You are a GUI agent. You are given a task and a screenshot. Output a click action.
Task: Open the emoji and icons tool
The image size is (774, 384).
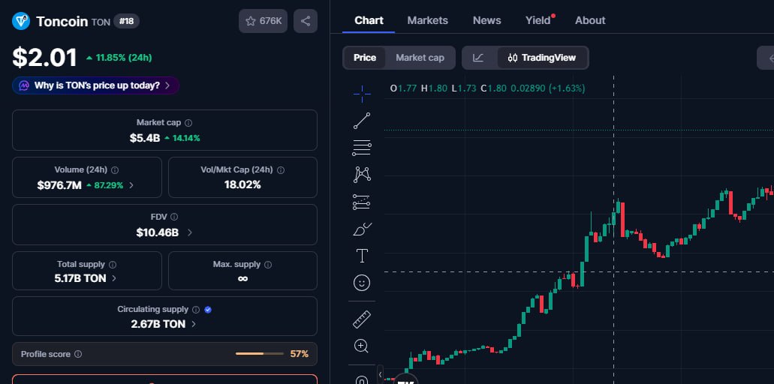[362, 283]
